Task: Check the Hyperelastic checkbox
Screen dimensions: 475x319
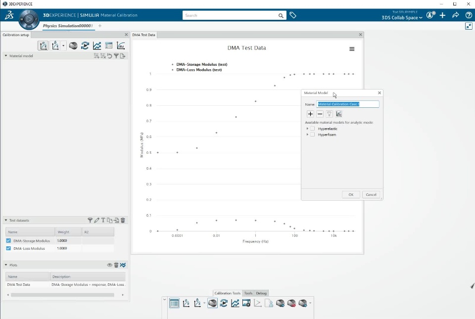Action: tap(312, 129)
